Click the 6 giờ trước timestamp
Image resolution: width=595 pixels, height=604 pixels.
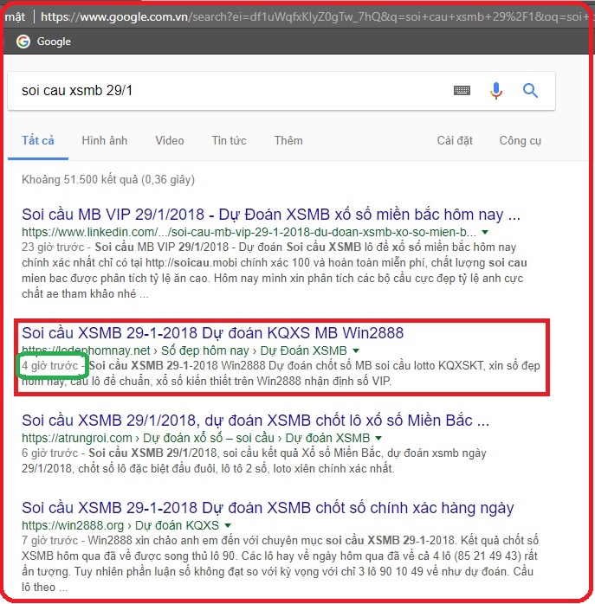click(49, 453)
